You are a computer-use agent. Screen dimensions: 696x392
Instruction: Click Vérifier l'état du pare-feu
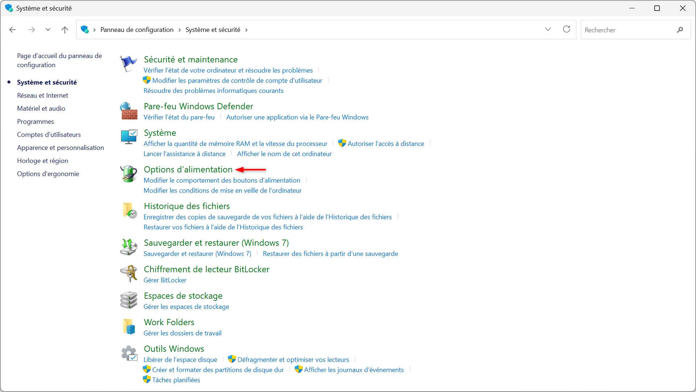pos(179,117)
